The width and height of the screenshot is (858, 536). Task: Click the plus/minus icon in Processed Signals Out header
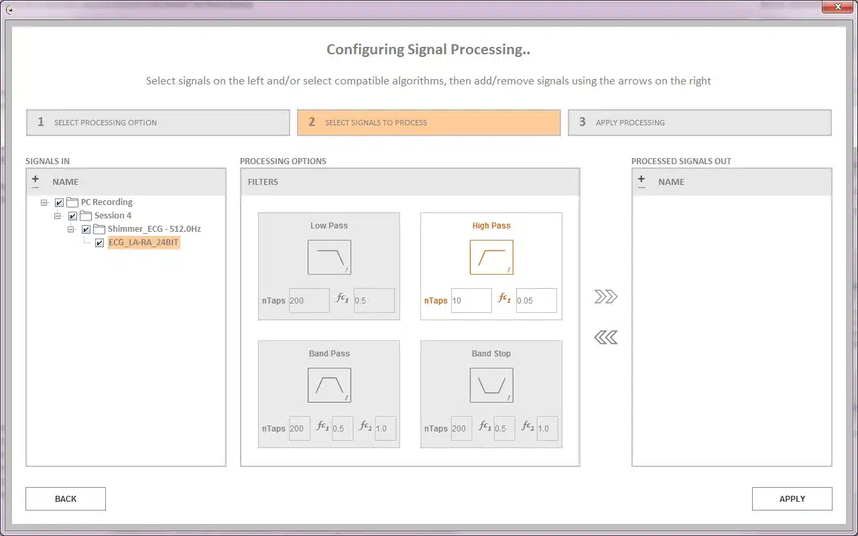coord(641,182)
